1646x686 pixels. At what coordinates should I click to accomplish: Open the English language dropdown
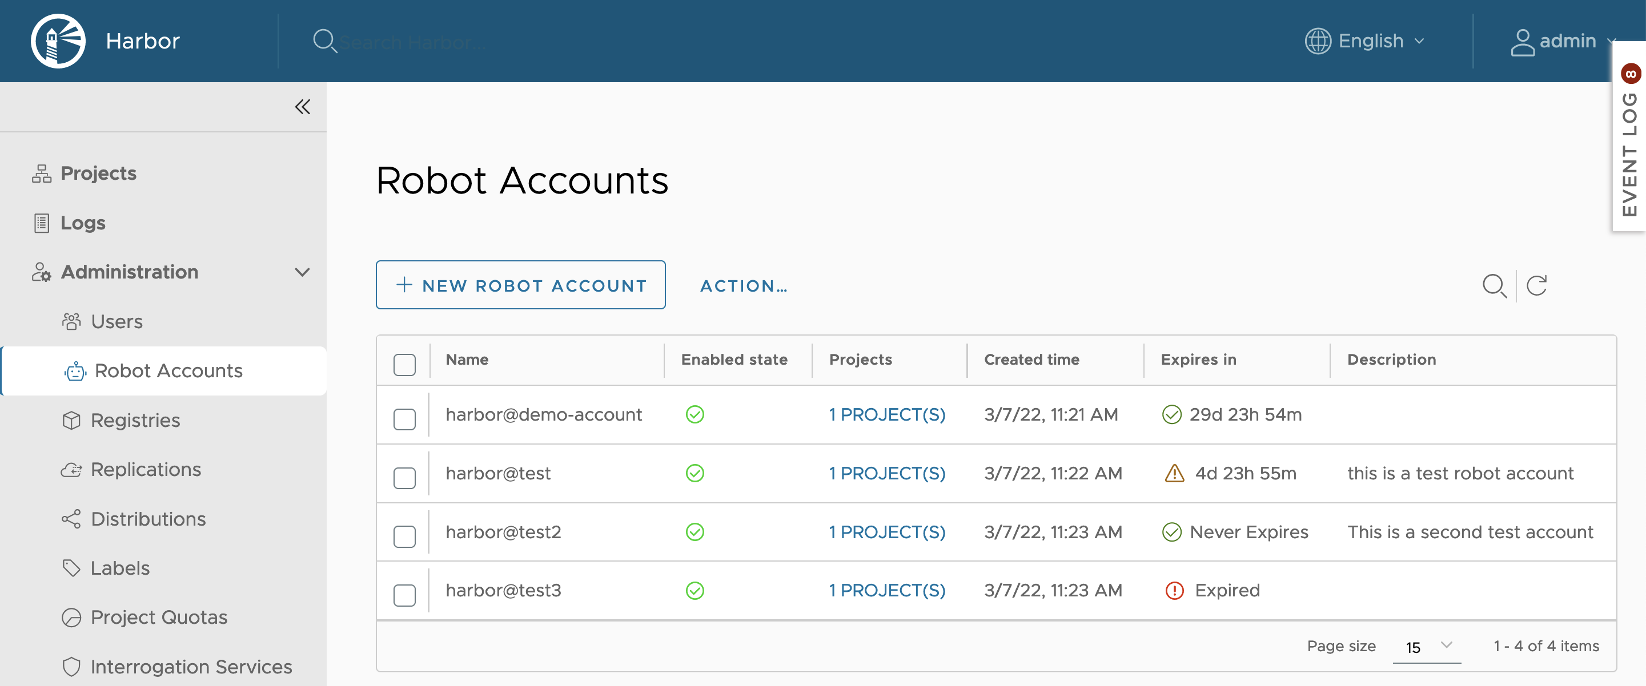point(1366,41)
